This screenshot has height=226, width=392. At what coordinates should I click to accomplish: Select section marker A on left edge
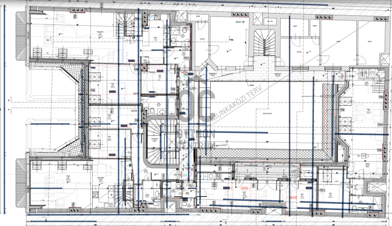coord(9,109)
